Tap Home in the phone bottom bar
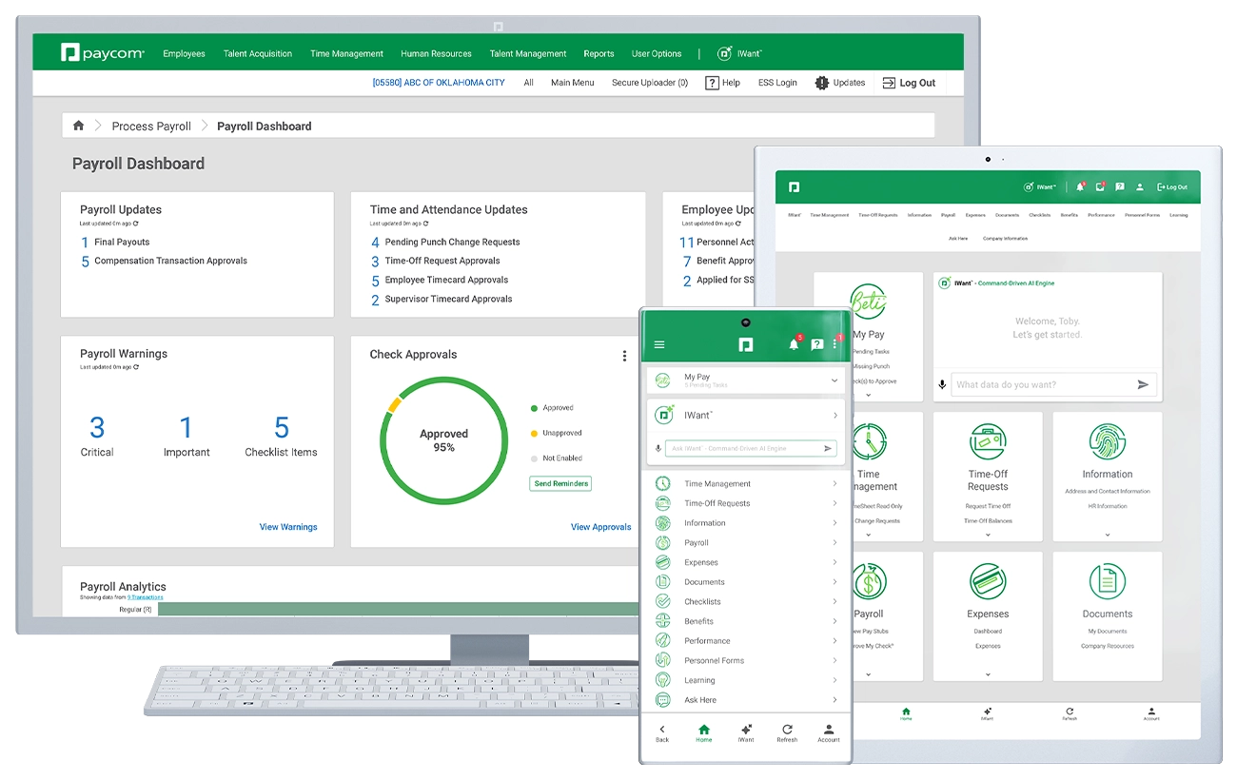The height and width of the screenshot is (780, 1237). 703,732
